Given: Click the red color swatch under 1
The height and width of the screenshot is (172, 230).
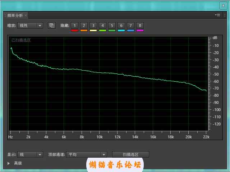Looking at the screenshot, I should point(74,30).
